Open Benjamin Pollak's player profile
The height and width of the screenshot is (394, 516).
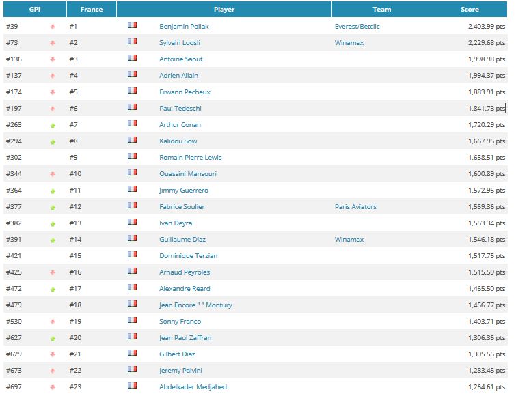point(184,27)
